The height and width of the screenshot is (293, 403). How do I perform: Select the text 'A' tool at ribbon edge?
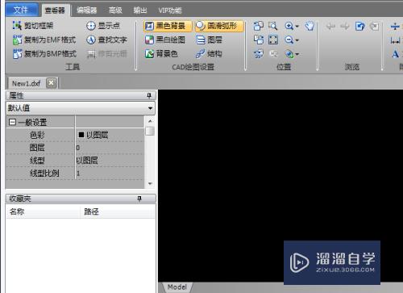pyautogui.click(x=395, y=54)
